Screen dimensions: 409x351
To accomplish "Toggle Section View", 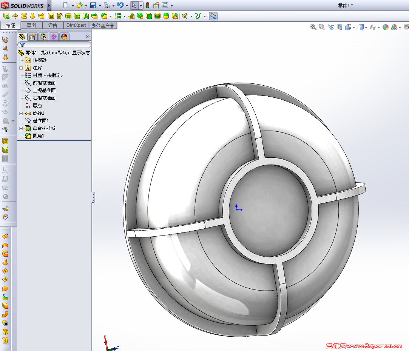I will pyautogui.click(x=340, y=27).
